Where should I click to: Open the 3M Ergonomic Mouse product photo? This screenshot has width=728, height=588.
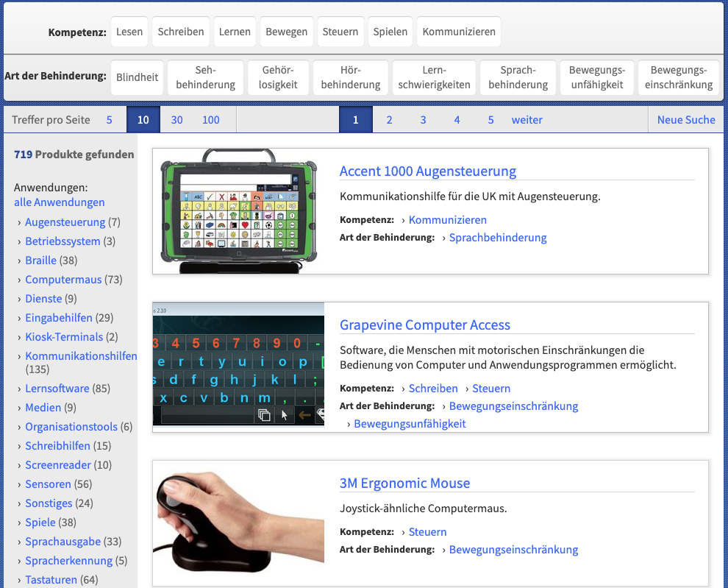pyautogui.click(x=238, y=524)
